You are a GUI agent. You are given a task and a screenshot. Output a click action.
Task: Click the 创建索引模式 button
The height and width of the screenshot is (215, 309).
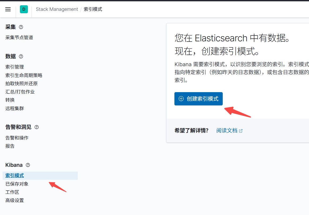199,99
